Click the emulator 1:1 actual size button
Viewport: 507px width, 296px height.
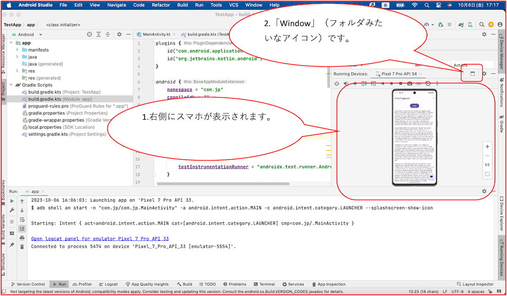487,165
